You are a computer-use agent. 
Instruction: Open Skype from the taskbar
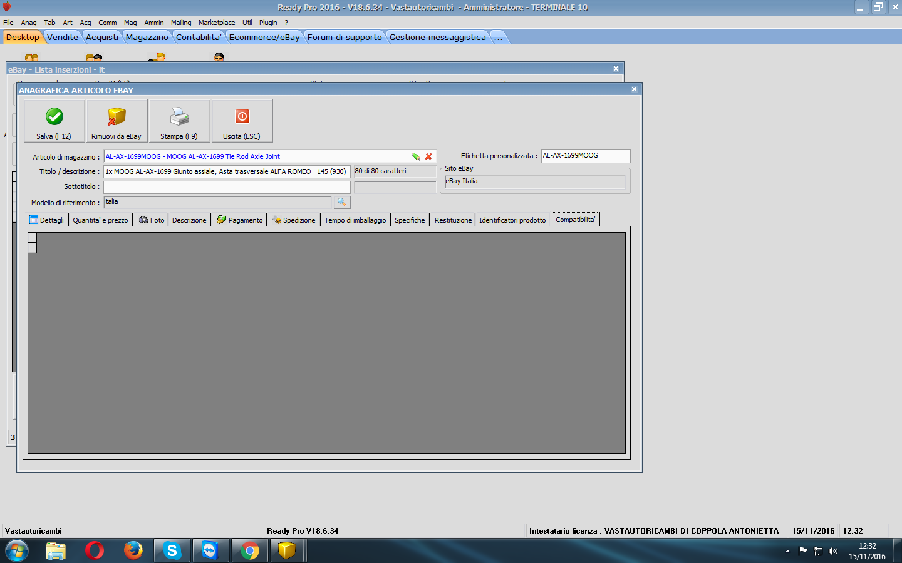pos(172,551)
